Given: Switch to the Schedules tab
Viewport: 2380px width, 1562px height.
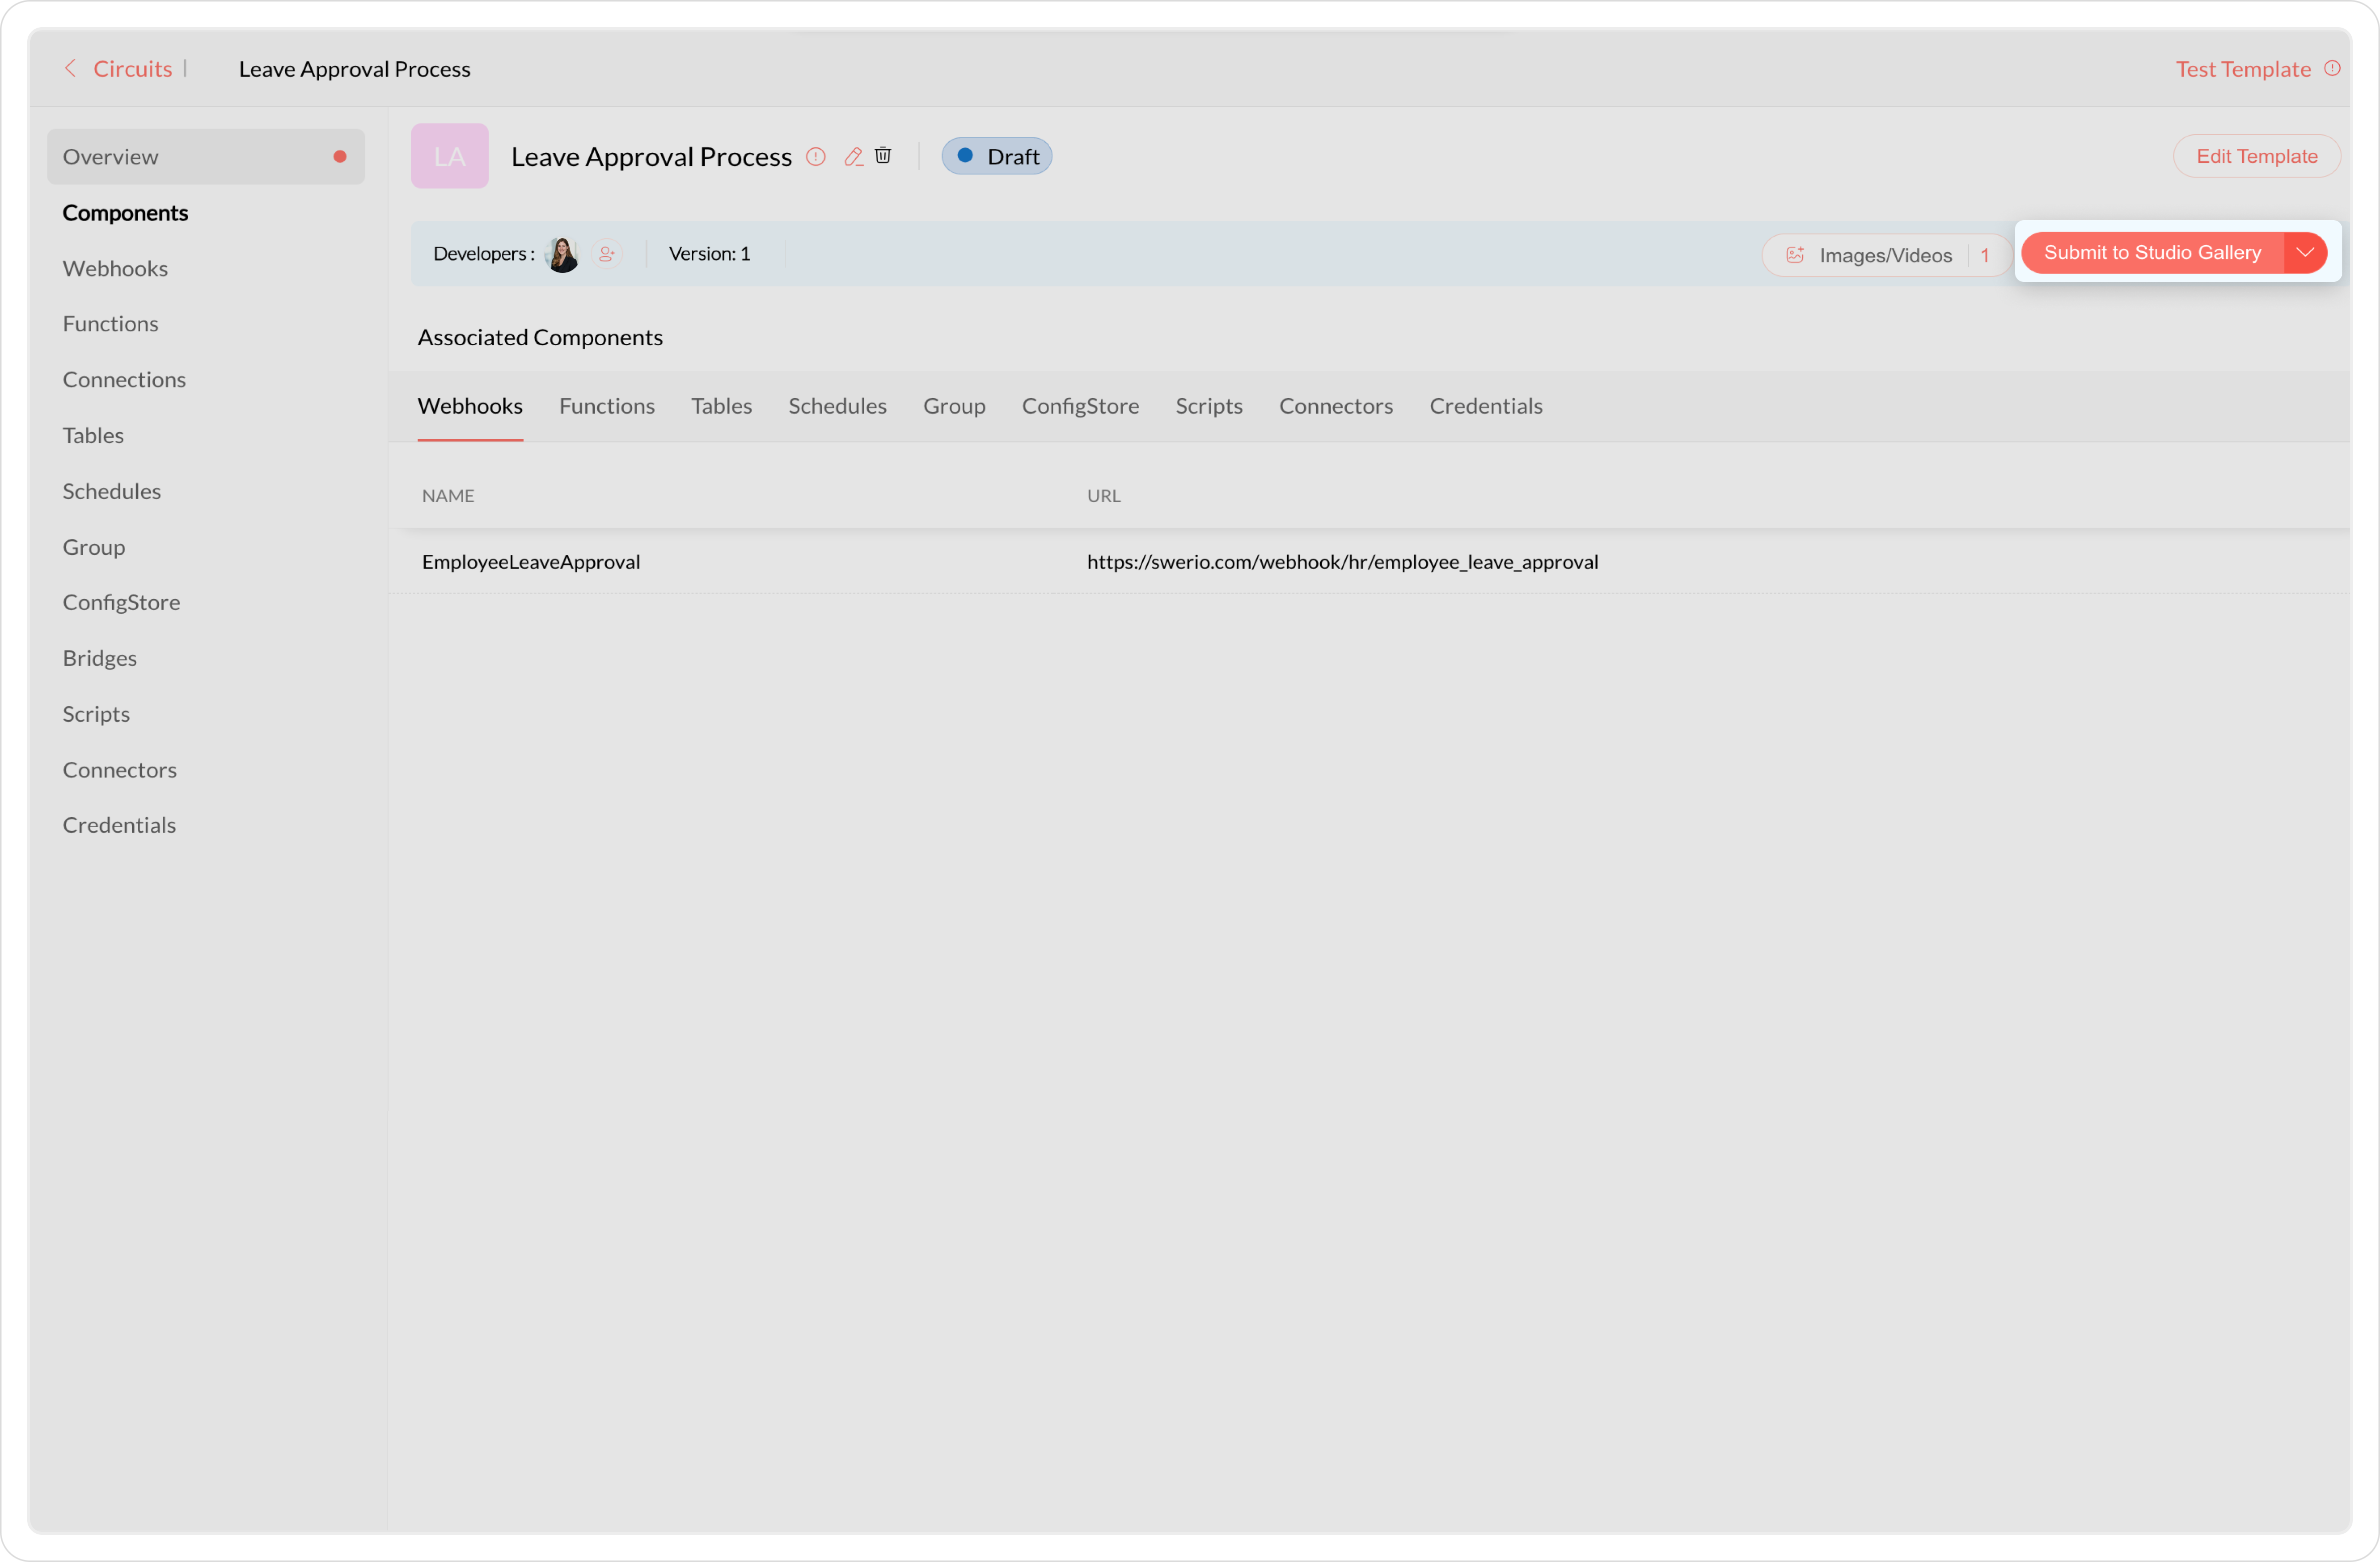Looking at the screenshot, I should point(837,406).
